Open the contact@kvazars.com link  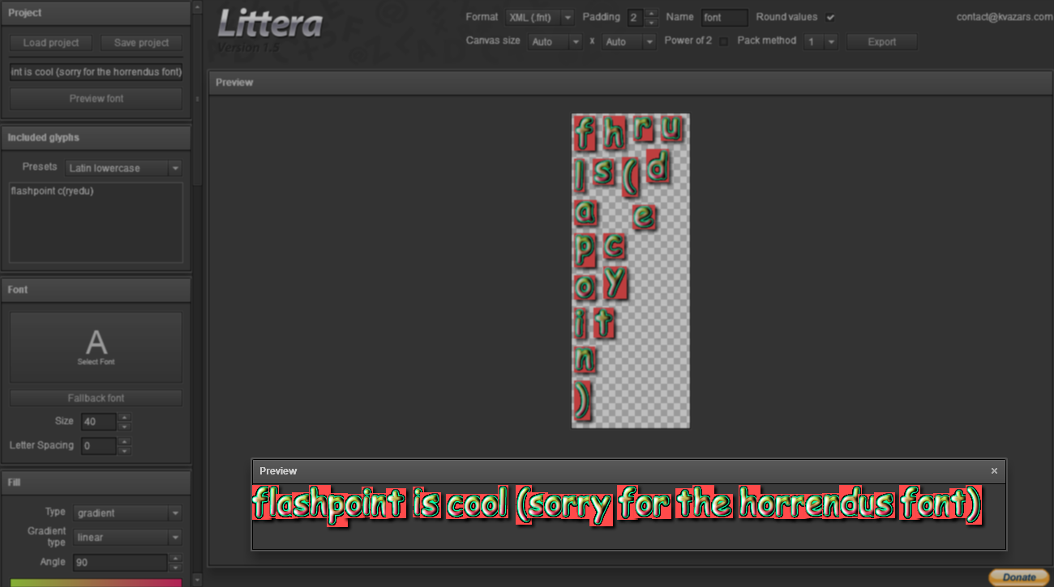coord(1004,16)
